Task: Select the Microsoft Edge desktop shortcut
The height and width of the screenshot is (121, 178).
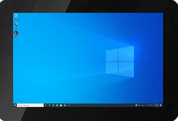Action: (x=16, y=26)
